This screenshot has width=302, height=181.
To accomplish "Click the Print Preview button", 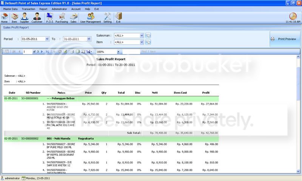I will point(285,39).
